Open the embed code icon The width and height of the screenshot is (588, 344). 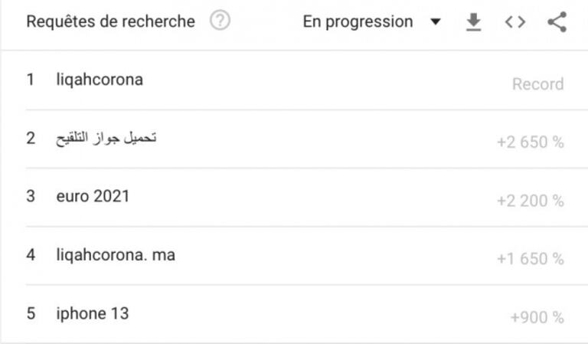point(515,23)
